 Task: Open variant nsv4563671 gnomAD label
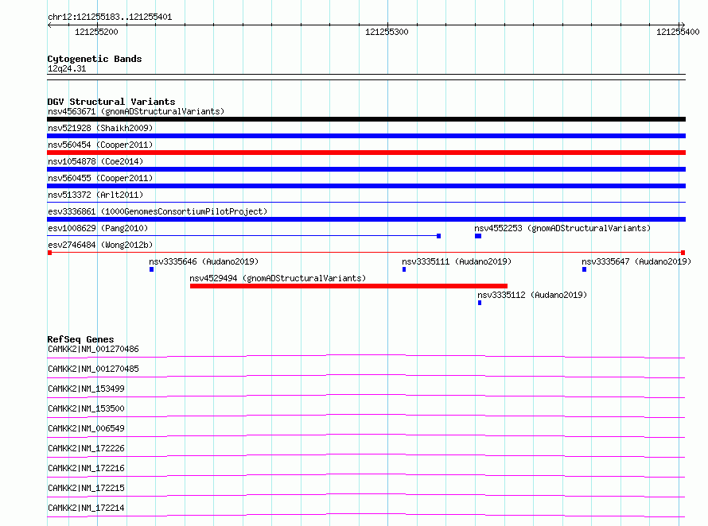coord(136,111)
